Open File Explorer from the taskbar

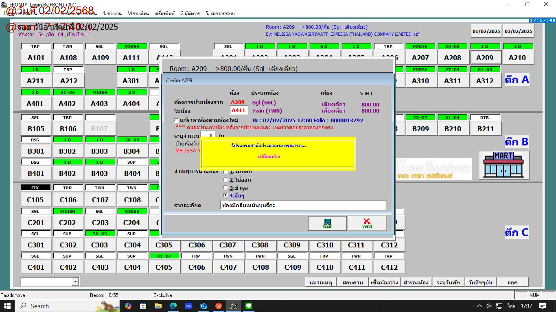point(158,306)
